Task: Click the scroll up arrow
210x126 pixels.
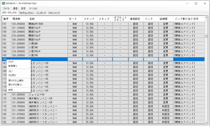Action: pyautogui.click(x=206, y=17)
